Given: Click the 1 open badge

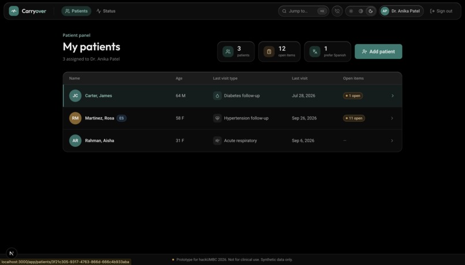Looking at the screenshot, I should [353, 96].
